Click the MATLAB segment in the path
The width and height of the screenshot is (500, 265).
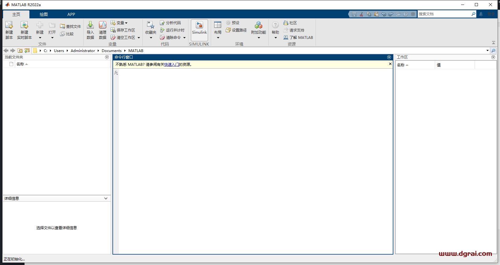[x=136, y=51]
